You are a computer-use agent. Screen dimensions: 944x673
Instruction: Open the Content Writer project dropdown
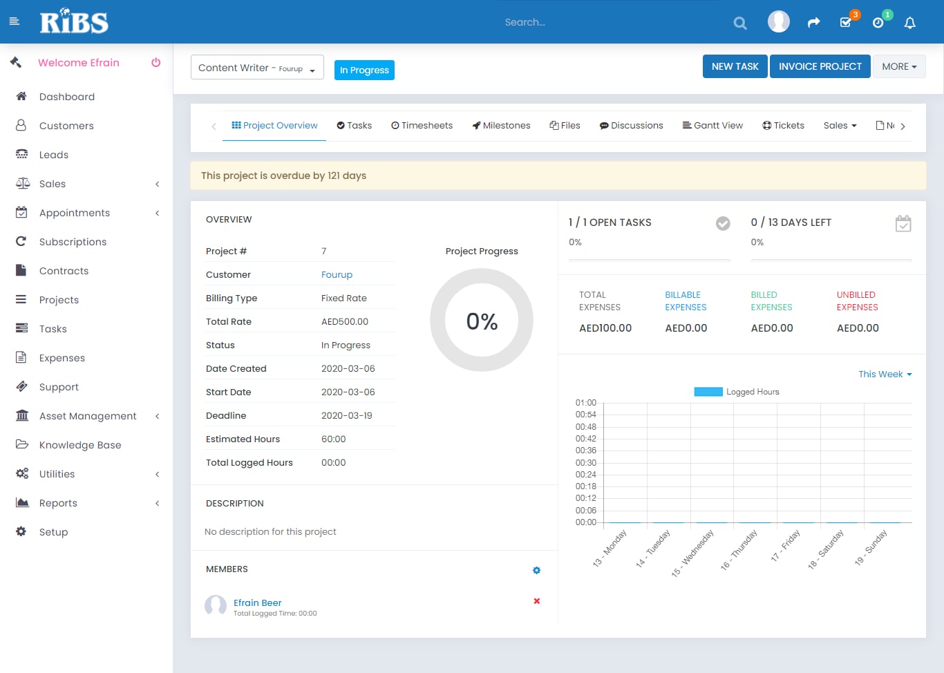pos(257,68)
